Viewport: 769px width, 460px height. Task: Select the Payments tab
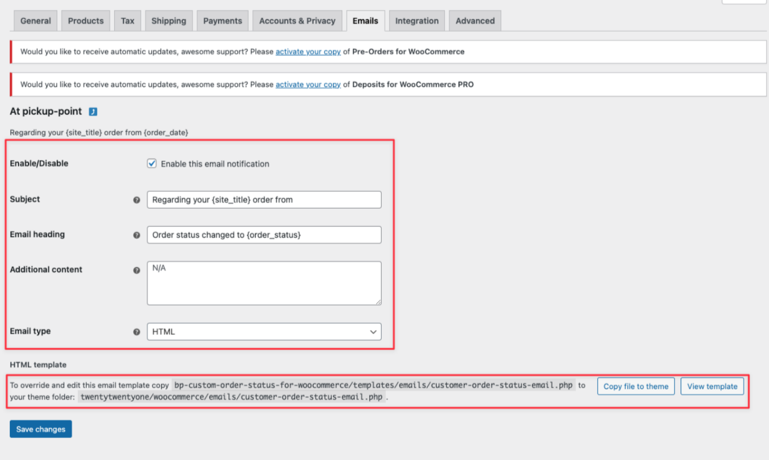tap(222, 21)
